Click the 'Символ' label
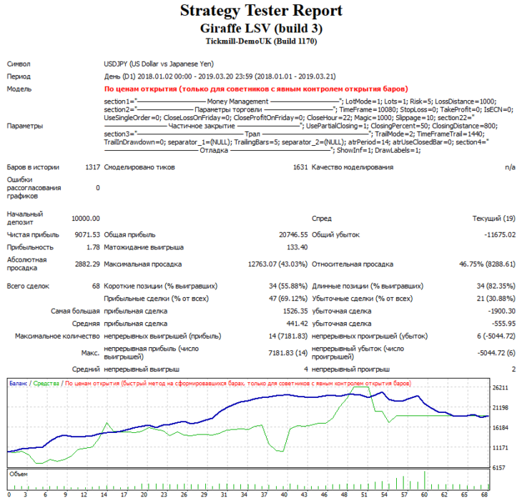Screen dimensions: 522x503 (x=19, y=64)
